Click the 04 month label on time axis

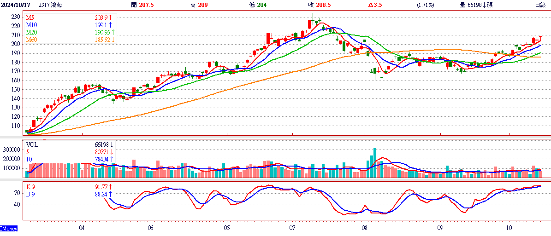[x=82, y=228]
